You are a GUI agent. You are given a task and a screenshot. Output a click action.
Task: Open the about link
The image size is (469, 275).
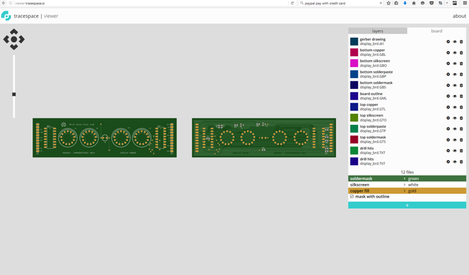(459, 16)
